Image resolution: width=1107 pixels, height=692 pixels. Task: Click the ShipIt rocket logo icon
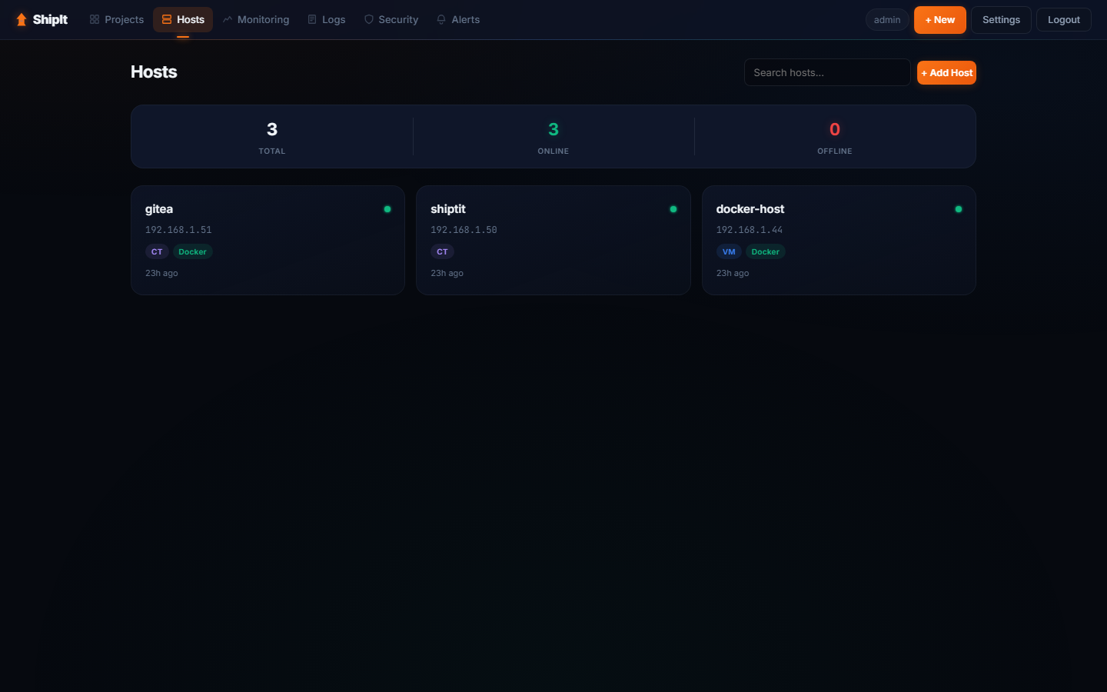coord(22,20)
